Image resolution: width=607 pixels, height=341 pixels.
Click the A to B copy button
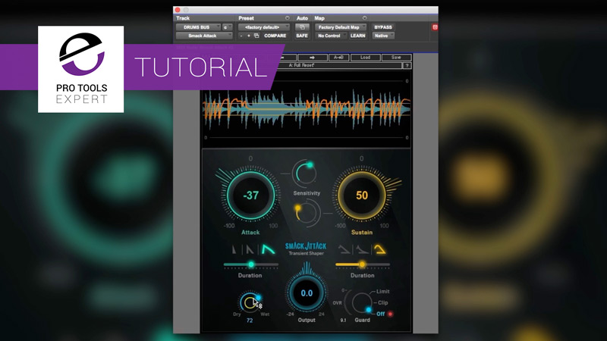pos(338,58)
